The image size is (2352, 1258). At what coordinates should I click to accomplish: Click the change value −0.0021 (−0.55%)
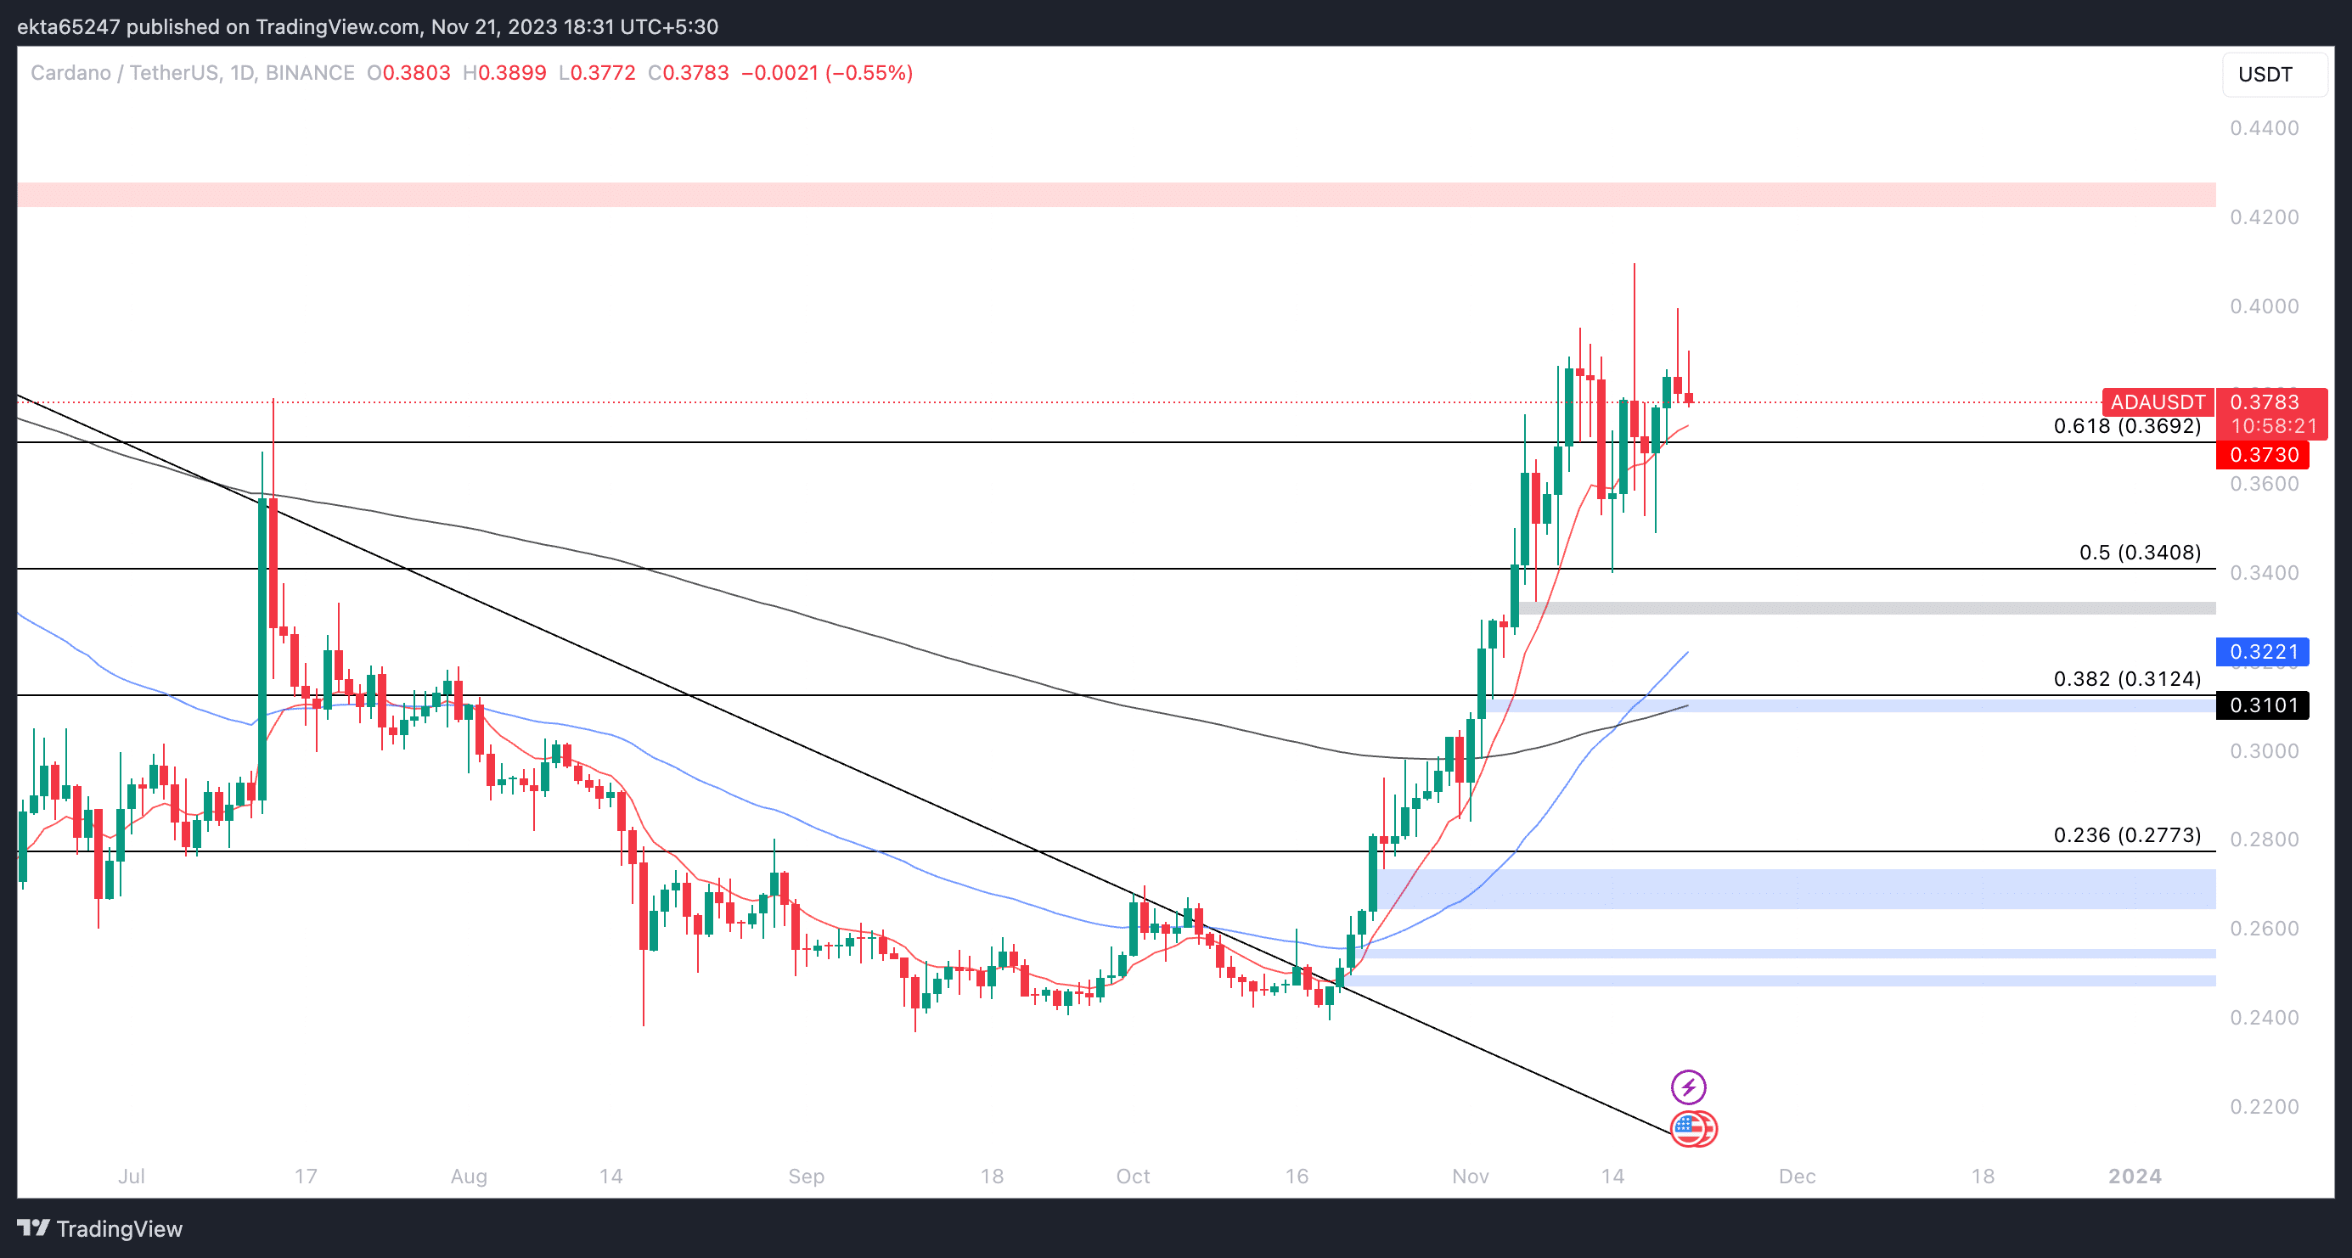pos(826,73)
